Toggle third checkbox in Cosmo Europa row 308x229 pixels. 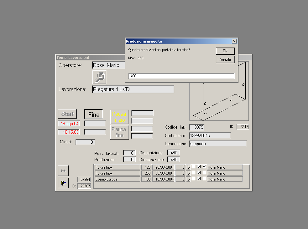[x=204, y=179]
